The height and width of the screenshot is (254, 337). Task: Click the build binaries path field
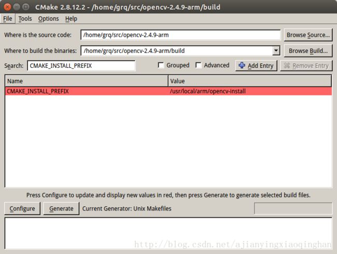point(176,51)
